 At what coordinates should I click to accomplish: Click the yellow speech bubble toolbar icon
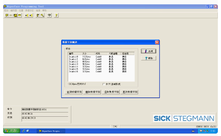click(x=7, y=15)
